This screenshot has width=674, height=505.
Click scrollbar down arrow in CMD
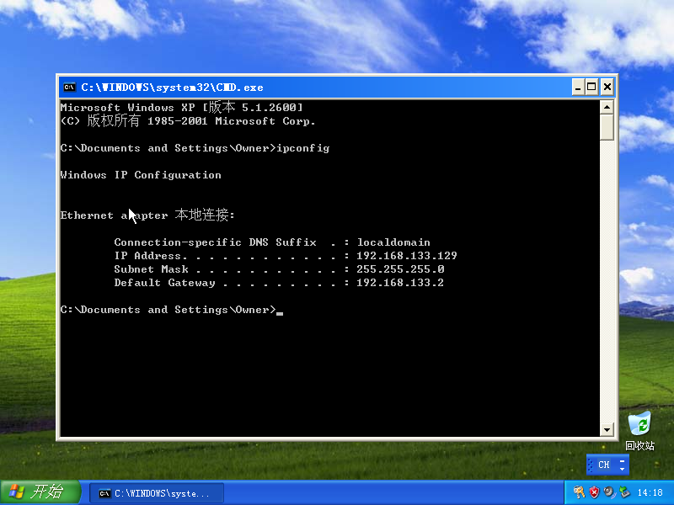607,429
